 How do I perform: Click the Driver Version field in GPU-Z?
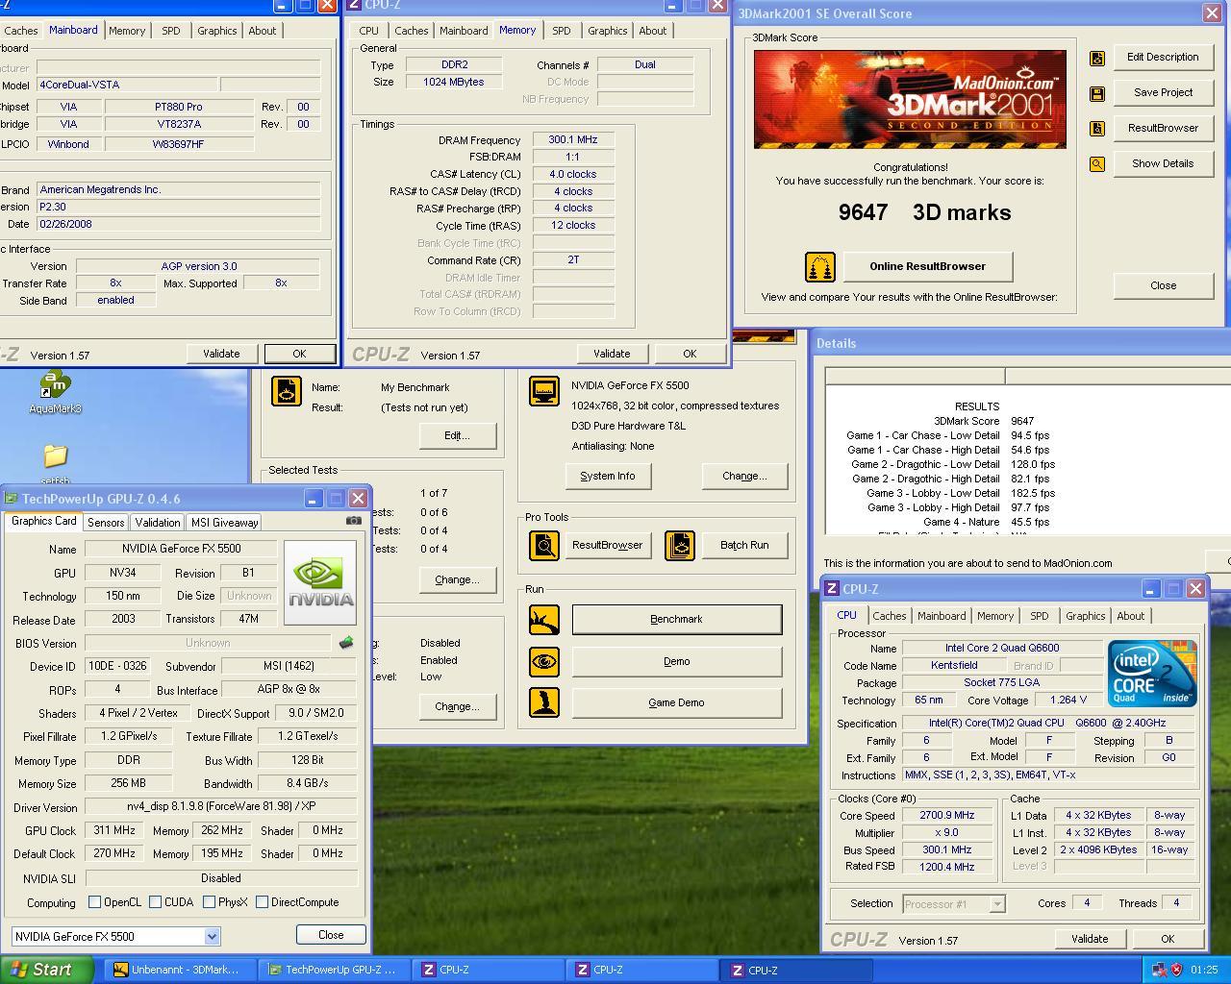click(221, 807)
